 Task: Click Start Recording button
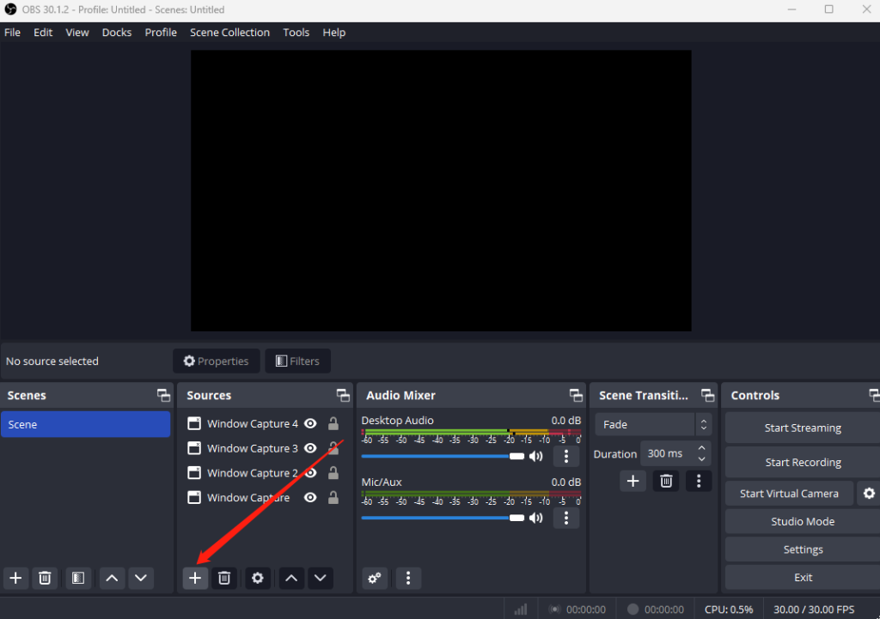[803, 463]
